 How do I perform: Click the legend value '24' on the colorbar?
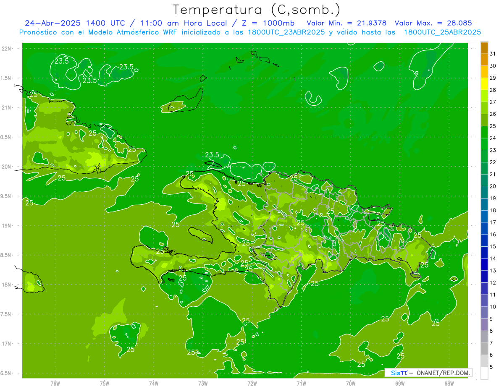click(x=493, y=138)
